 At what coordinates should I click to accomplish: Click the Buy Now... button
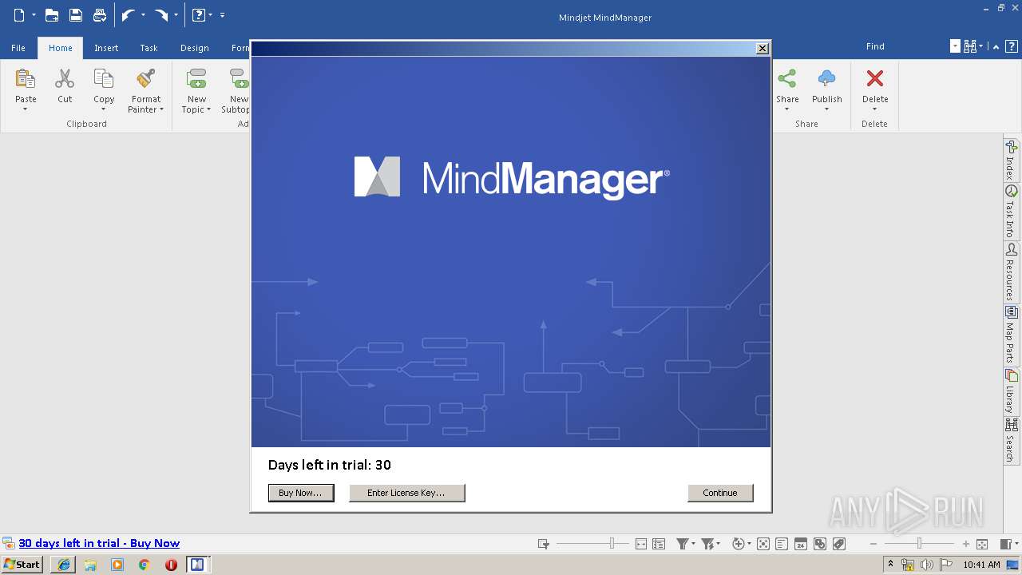point(300,493)
